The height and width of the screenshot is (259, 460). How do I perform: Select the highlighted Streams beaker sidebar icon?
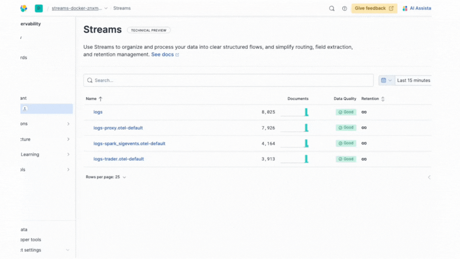pos(25,109)
